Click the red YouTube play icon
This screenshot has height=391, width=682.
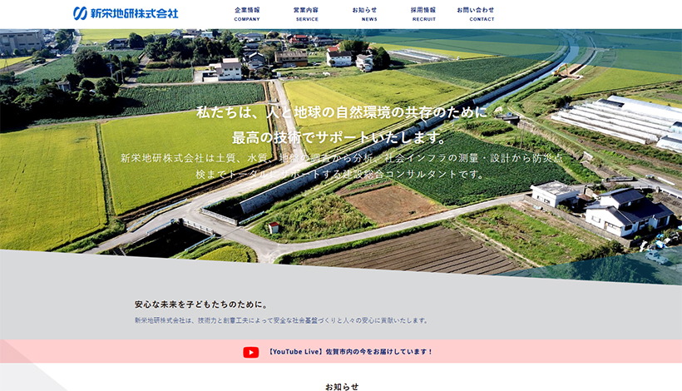[x=250, y=352]
